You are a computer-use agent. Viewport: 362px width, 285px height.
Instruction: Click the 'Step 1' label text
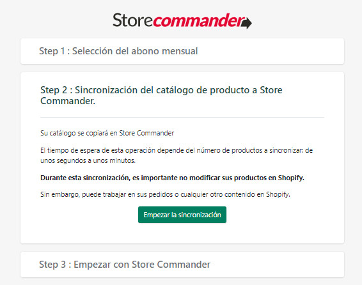(x=52, y=51)
